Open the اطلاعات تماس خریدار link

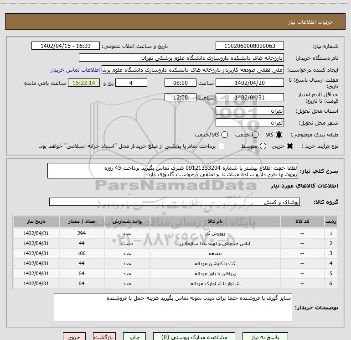pos(75,70)
